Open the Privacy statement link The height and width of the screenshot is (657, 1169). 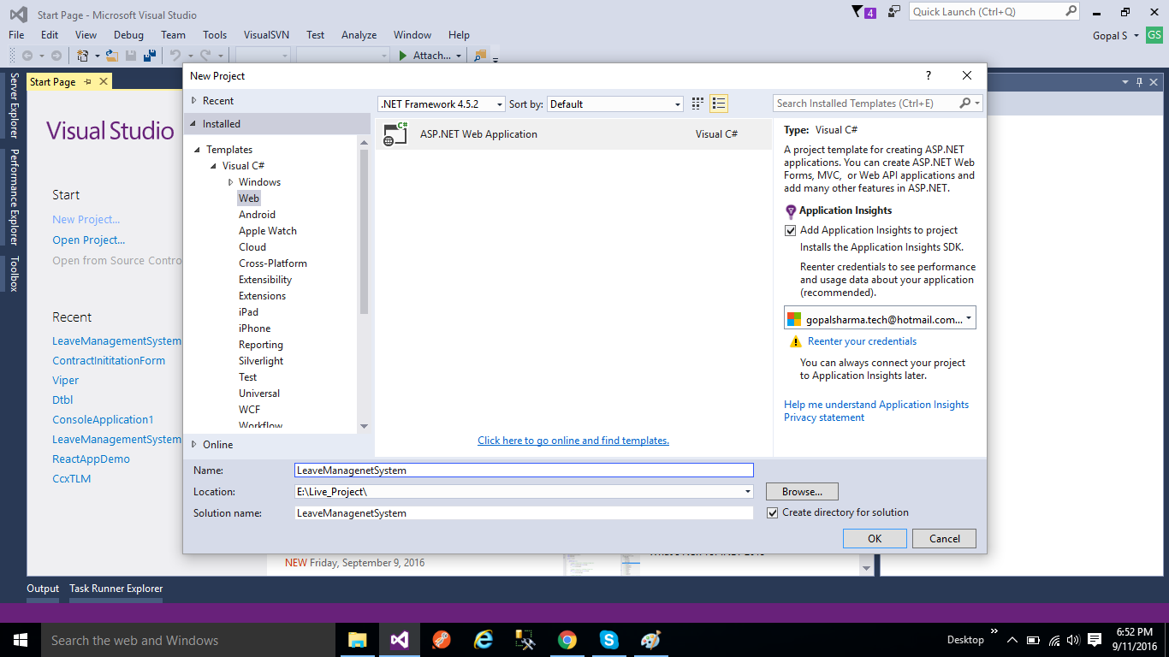click(x=824, y=417)
